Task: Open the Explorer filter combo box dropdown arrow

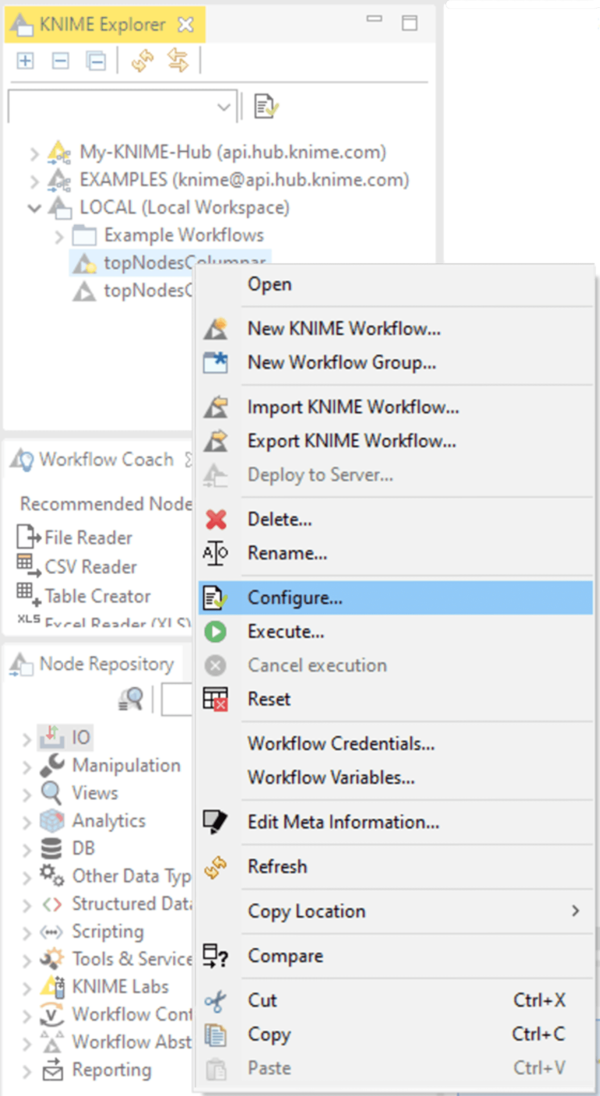Action: click(x=224, y=106)
